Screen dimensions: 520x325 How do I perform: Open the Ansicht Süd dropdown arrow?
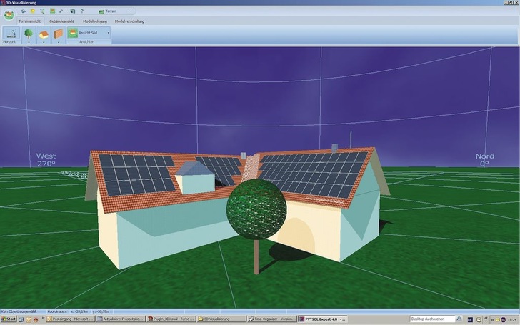point(108,33)
